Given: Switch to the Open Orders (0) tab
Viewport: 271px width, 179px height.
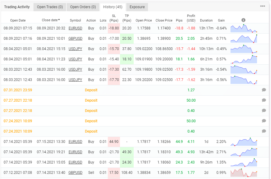Looking at the screenshot, I should pos(83,7).
